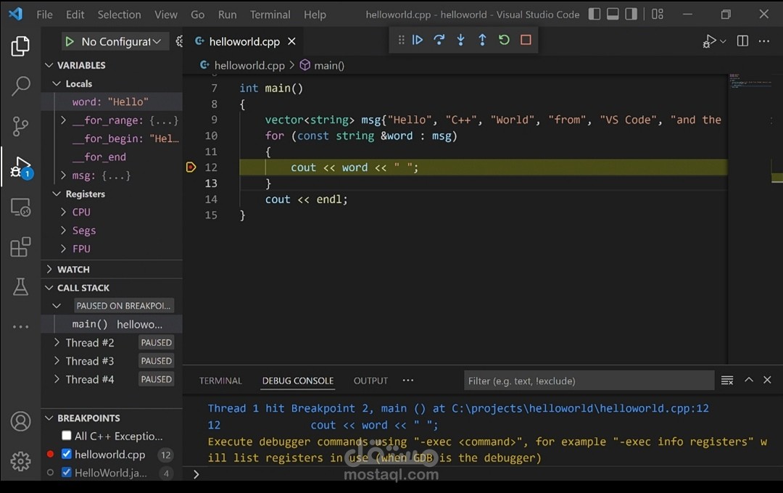Click the Debug C++ file run icon
Viewport: 783px width, 493px height.
tap(709, 41)
